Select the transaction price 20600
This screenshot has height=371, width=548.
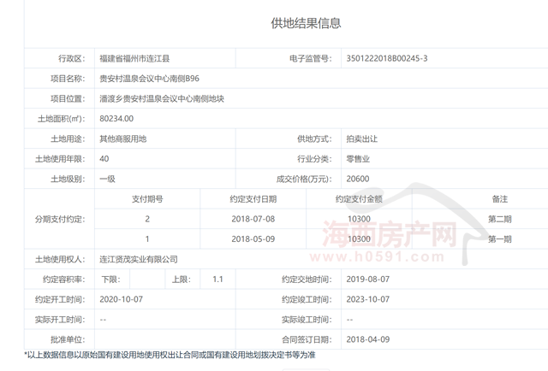coord(358,179)
